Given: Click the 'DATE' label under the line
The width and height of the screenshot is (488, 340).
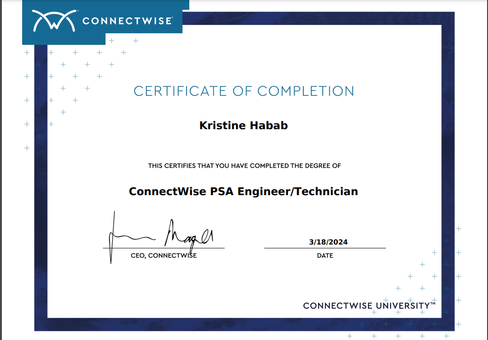Looking at the screenshot, I should [325, 256].
